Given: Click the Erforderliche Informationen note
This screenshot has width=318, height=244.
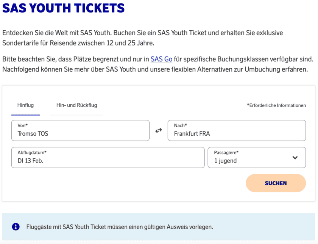Looking at the screenshot, I should click(277, 105).
